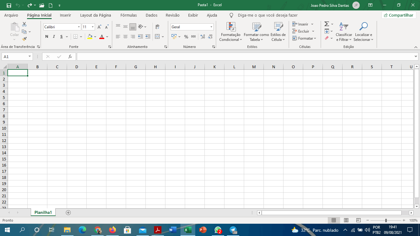Expand the Geral number format dropdown
Image resolution: width=420 pixels, height=236 pixels.
[211, 27]
